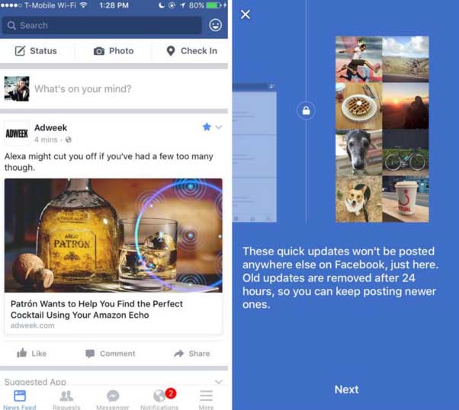
Task: Tap the waffle plate photo thumbnail
Action: click(358, 106)
